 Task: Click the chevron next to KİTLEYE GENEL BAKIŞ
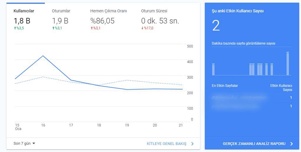(x=192, y=144)
